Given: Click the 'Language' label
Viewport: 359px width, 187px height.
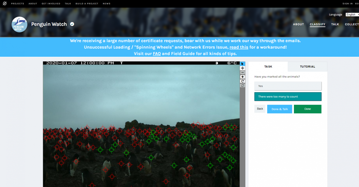Looking at the screenshot, I should coord(335,15).
